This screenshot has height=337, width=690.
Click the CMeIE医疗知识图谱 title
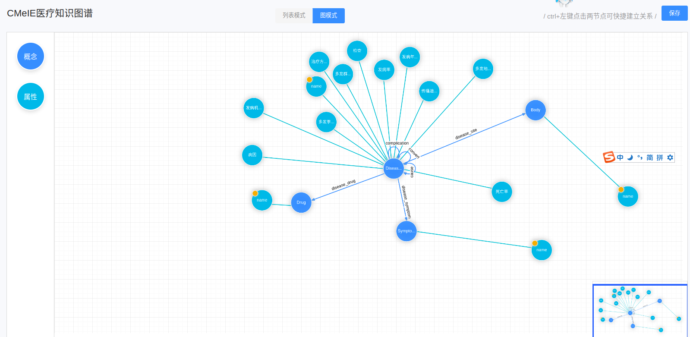point(50,13)
